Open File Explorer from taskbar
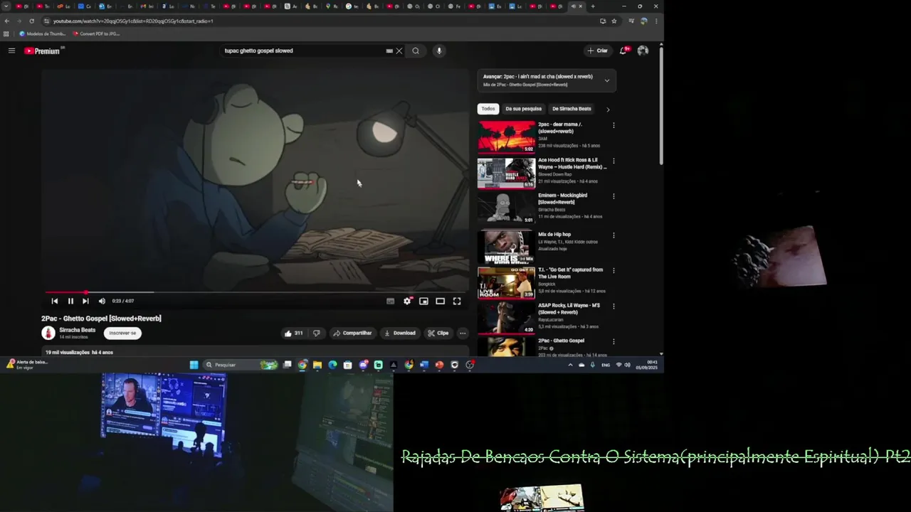Viewport: 911px width, 512px height. click(317, 365)
